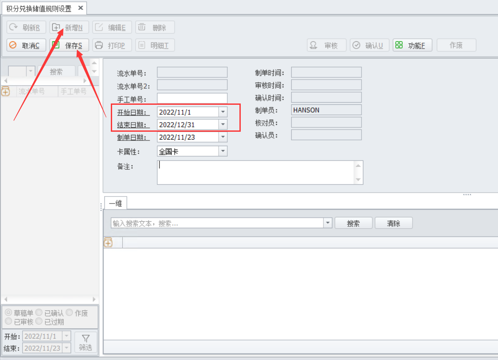Select the 积分兑换储值规则设置 tab title
Image resolution: width=498 pixels, height=360 pixels.
coord(39,8)
